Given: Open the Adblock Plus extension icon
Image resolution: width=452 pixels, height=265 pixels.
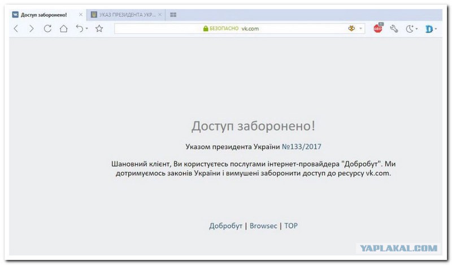Looking at the screenshot, I should click(x=378, y=28).
